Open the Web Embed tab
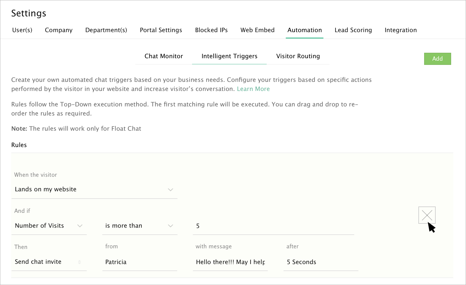The height and width of the screenshot is (285, 466). pos(257,30)
